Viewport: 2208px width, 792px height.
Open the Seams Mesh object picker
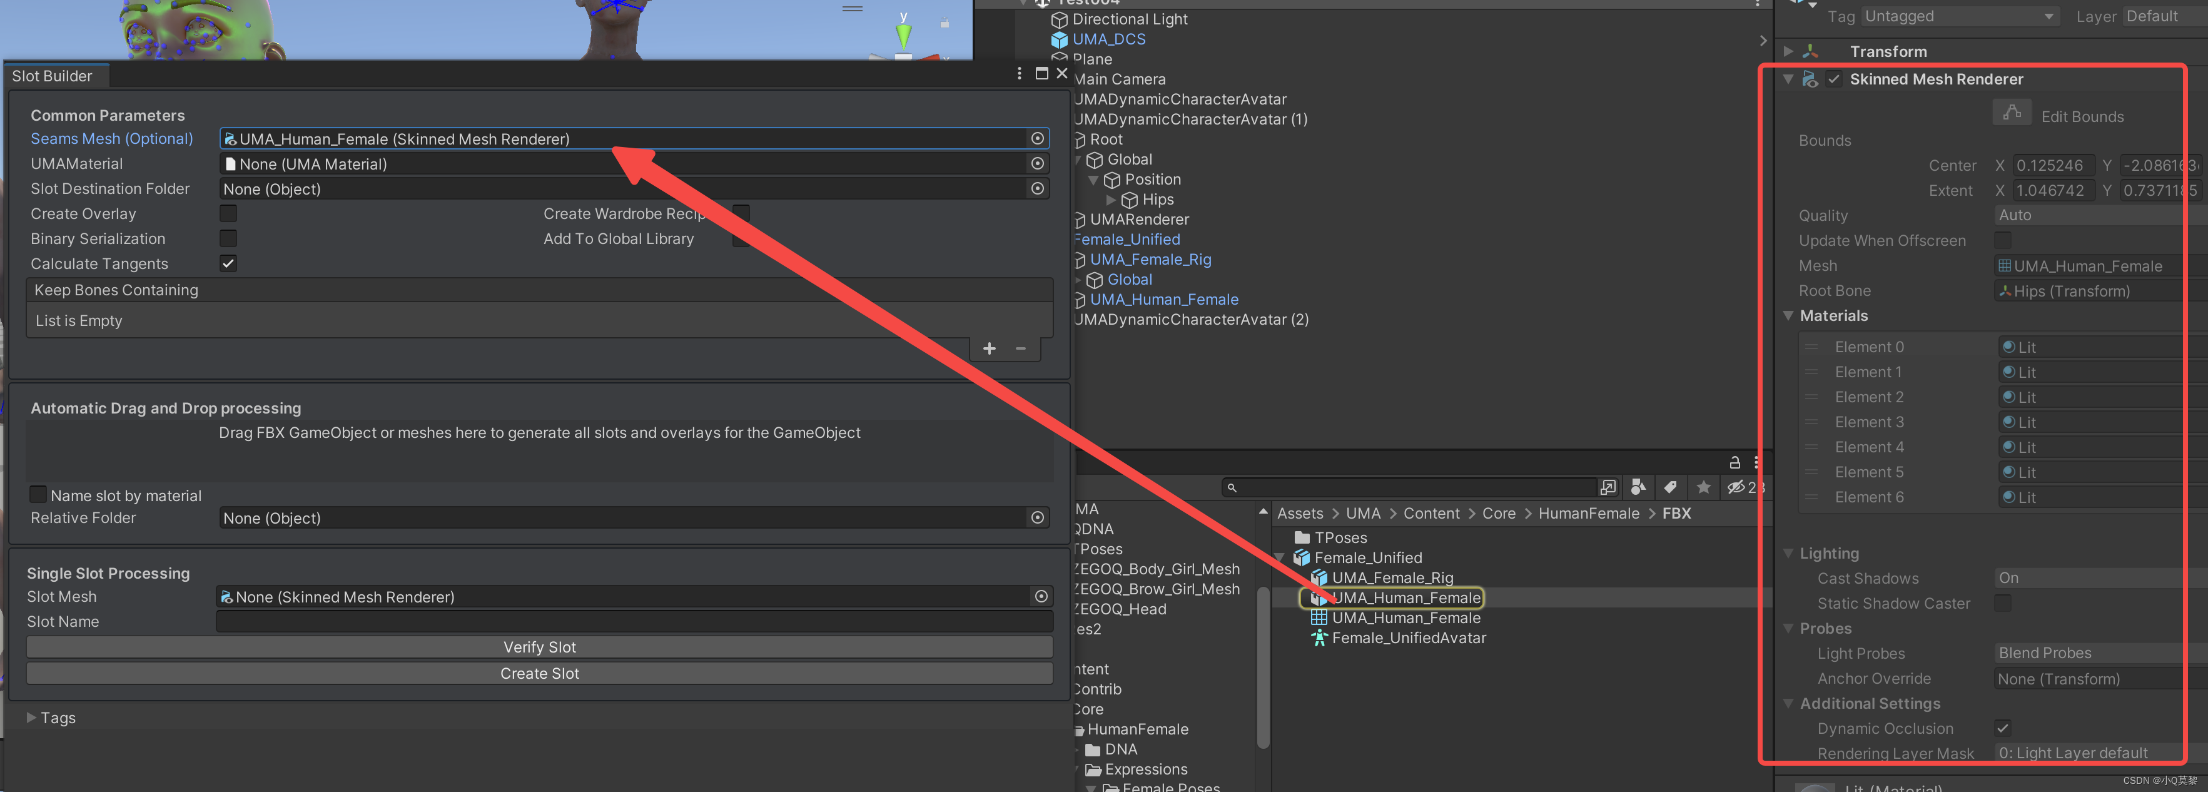(1038, 138)
